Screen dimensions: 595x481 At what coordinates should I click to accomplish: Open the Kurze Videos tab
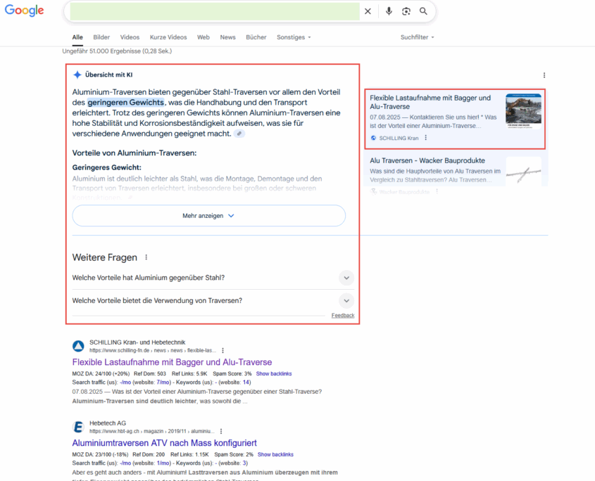pos(168,37)
